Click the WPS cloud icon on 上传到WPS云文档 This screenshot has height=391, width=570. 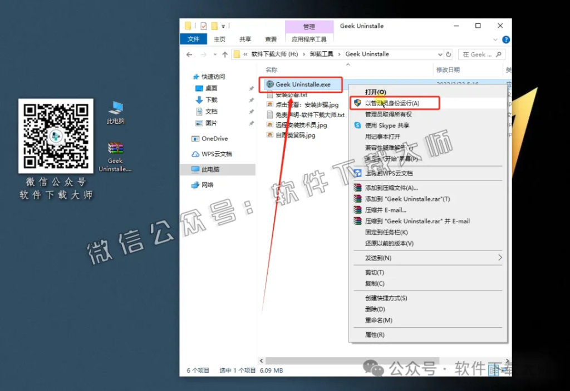(x=357, y=173)
